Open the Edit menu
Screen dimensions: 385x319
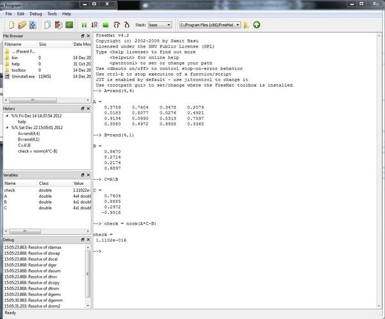[21, 14]
